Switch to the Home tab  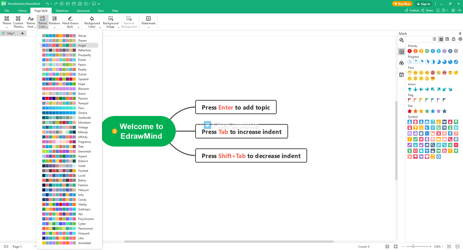tap(22, 11)
